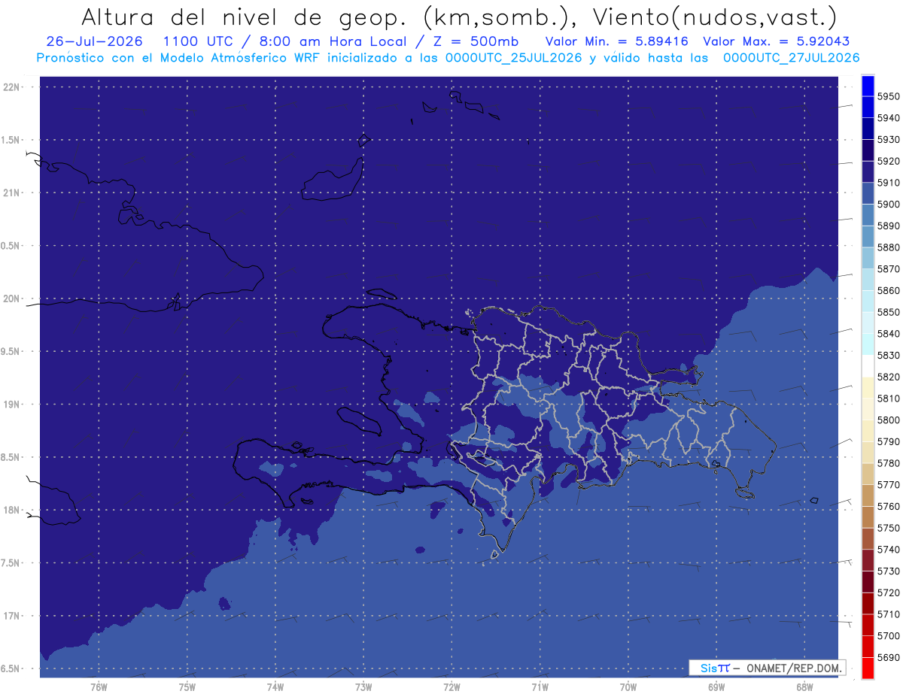The width and height of the screenshot is (903, 697).
Task: Click the '5810' colorbar value
Action: 889,399
